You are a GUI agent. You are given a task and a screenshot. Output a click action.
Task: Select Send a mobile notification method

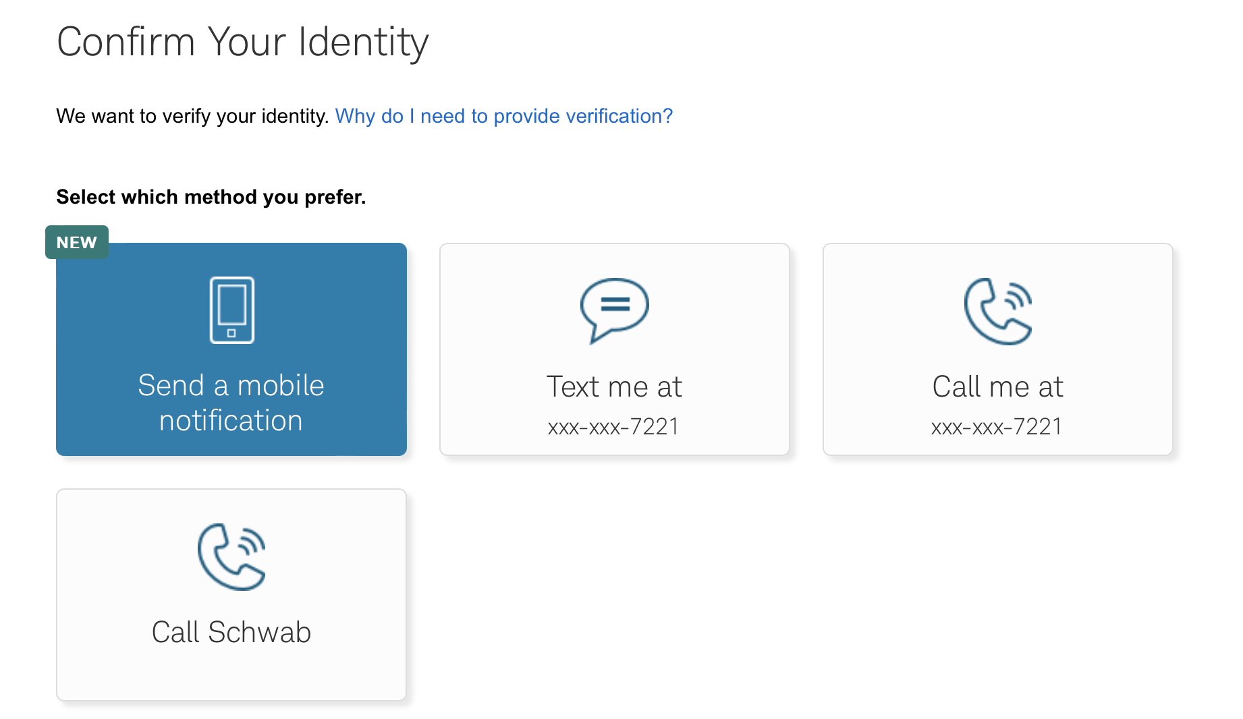click(231, 349)
